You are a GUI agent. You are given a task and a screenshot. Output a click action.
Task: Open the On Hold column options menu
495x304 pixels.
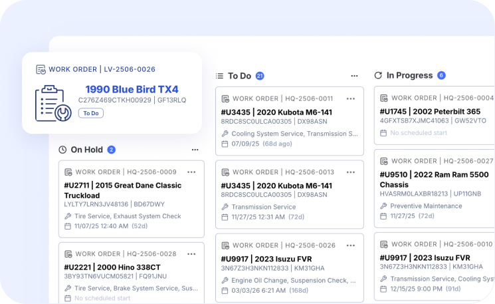[x=195, y=150]
